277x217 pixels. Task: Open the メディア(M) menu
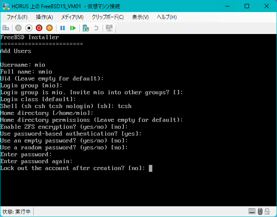tap(72, 17)
